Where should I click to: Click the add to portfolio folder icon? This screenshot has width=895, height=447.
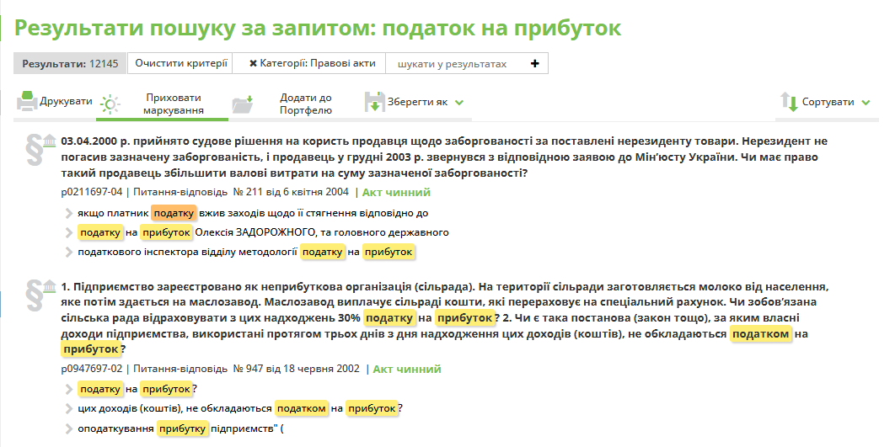click(x=242, y=104)
